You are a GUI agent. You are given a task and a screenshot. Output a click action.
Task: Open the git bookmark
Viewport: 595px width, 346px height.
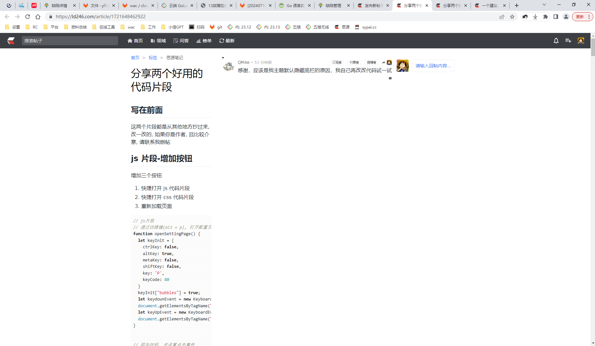pyautogui.click(x=216, y=27)
